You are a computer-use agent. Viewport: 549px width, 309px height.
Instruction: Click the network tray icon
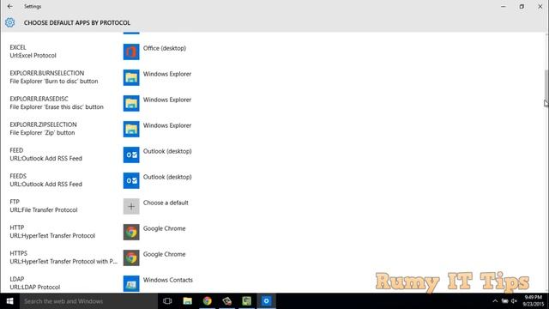click(504, 301)
